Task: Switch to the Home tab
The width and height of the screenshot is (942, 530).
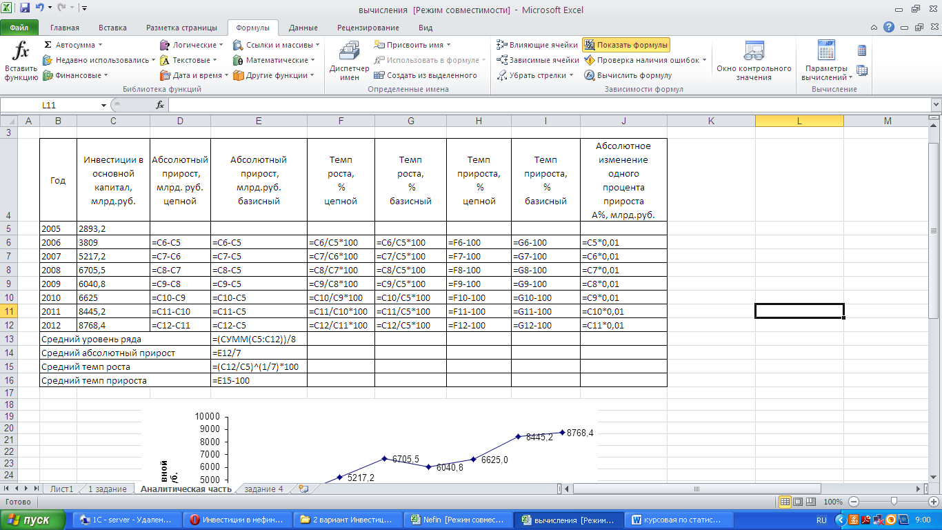Action: click(65, 28)
